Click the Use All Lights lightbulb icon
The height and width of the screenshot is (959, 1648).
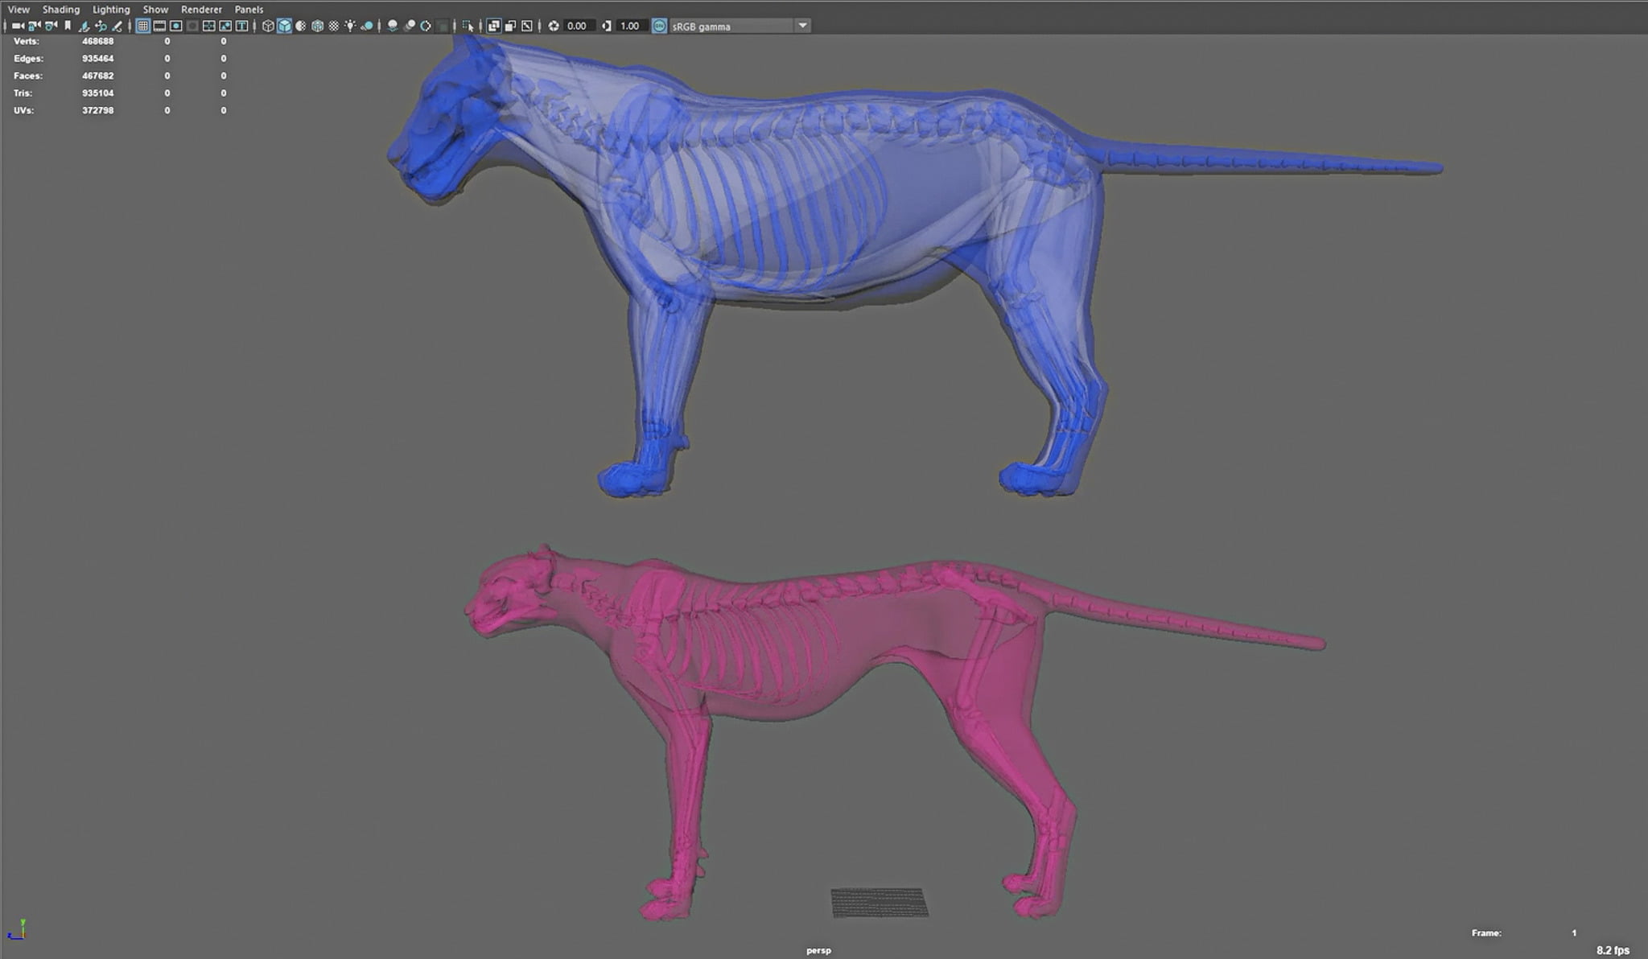point(350,26)
